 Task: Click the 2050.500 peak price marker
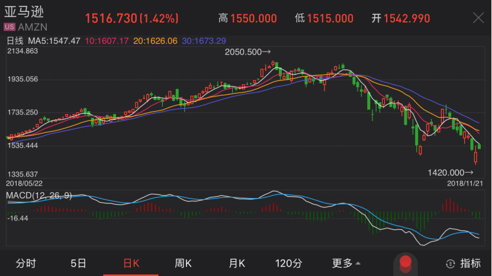pyautogui.click(x=247, y=52)
